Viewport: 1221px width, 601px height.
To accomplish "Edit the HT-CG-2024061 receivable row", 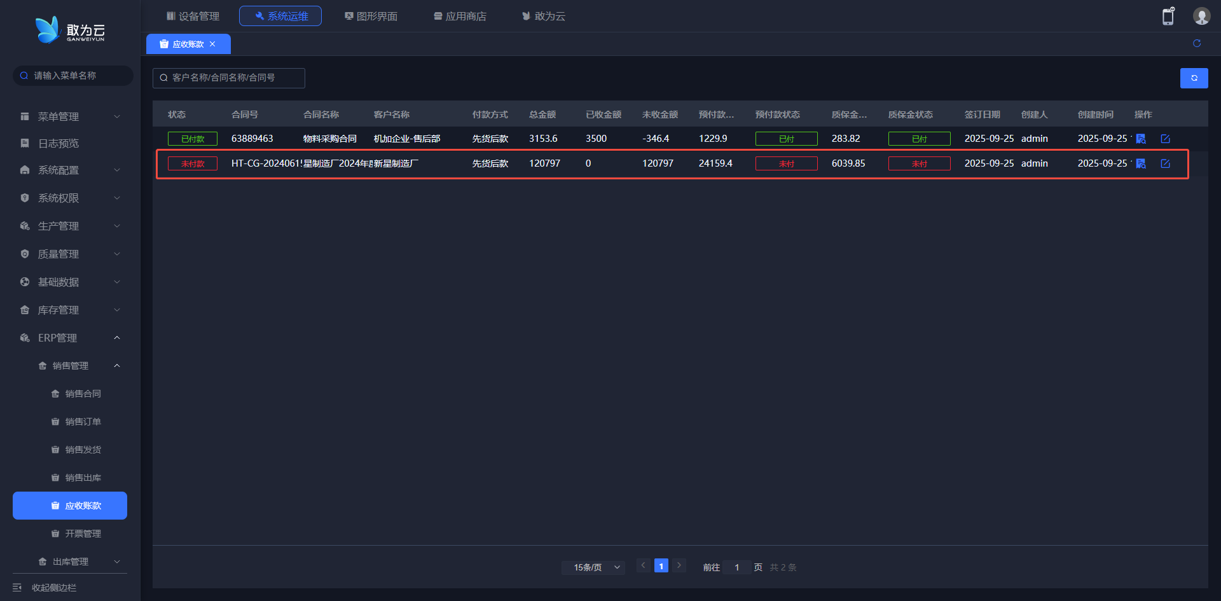I will tap(1165, 163).
